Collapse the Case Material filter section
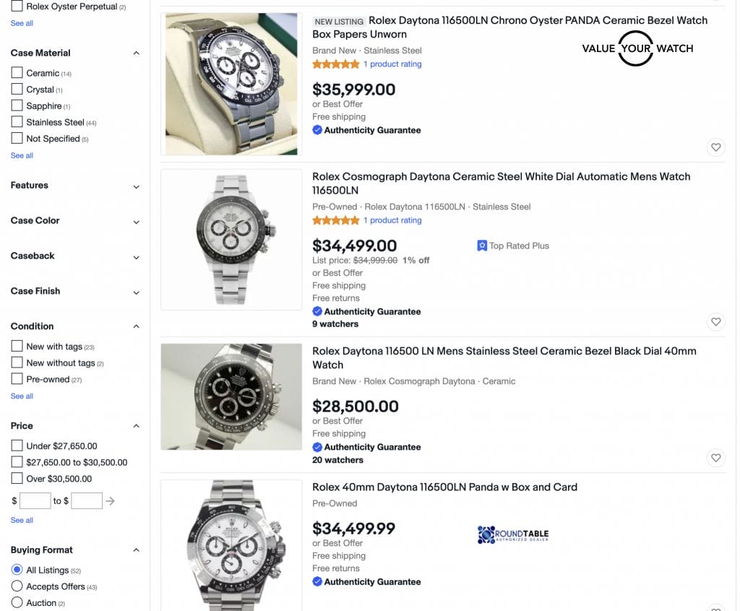740x611 pixels. 136,53
